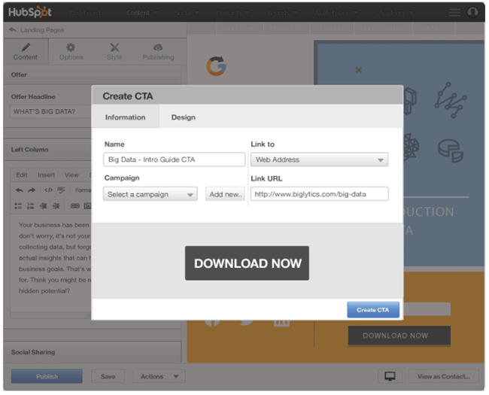The image size is (489, 395).
Task: Click the Add new.. campaign button
Action: pyautogui.click(x=225, y=194)
